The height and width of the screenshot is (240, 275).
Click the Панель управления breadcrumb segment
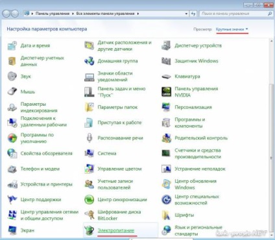(x=53, y=14)
